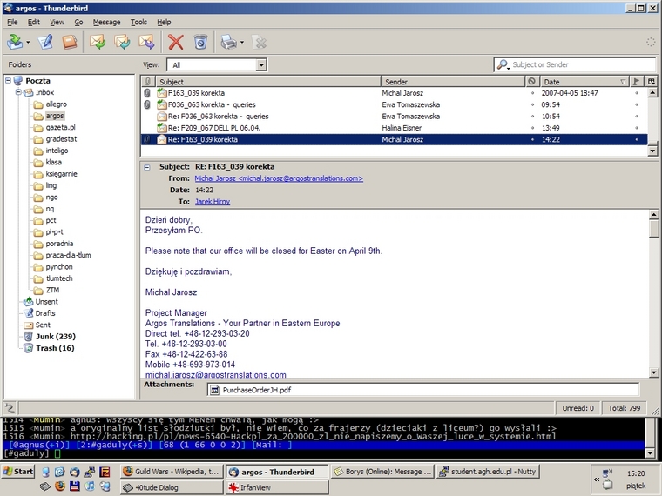Viewport: 662px width, 496px height.
Task: Switch to IrfanView taskbar button
Action: 277,487
